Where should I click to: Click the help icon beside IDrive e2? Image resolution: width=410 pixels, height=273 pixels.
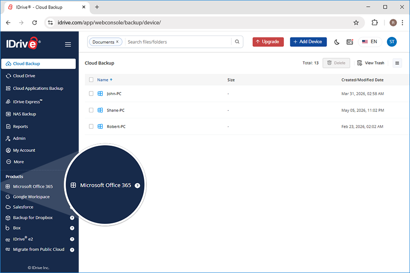coord(72,239)
